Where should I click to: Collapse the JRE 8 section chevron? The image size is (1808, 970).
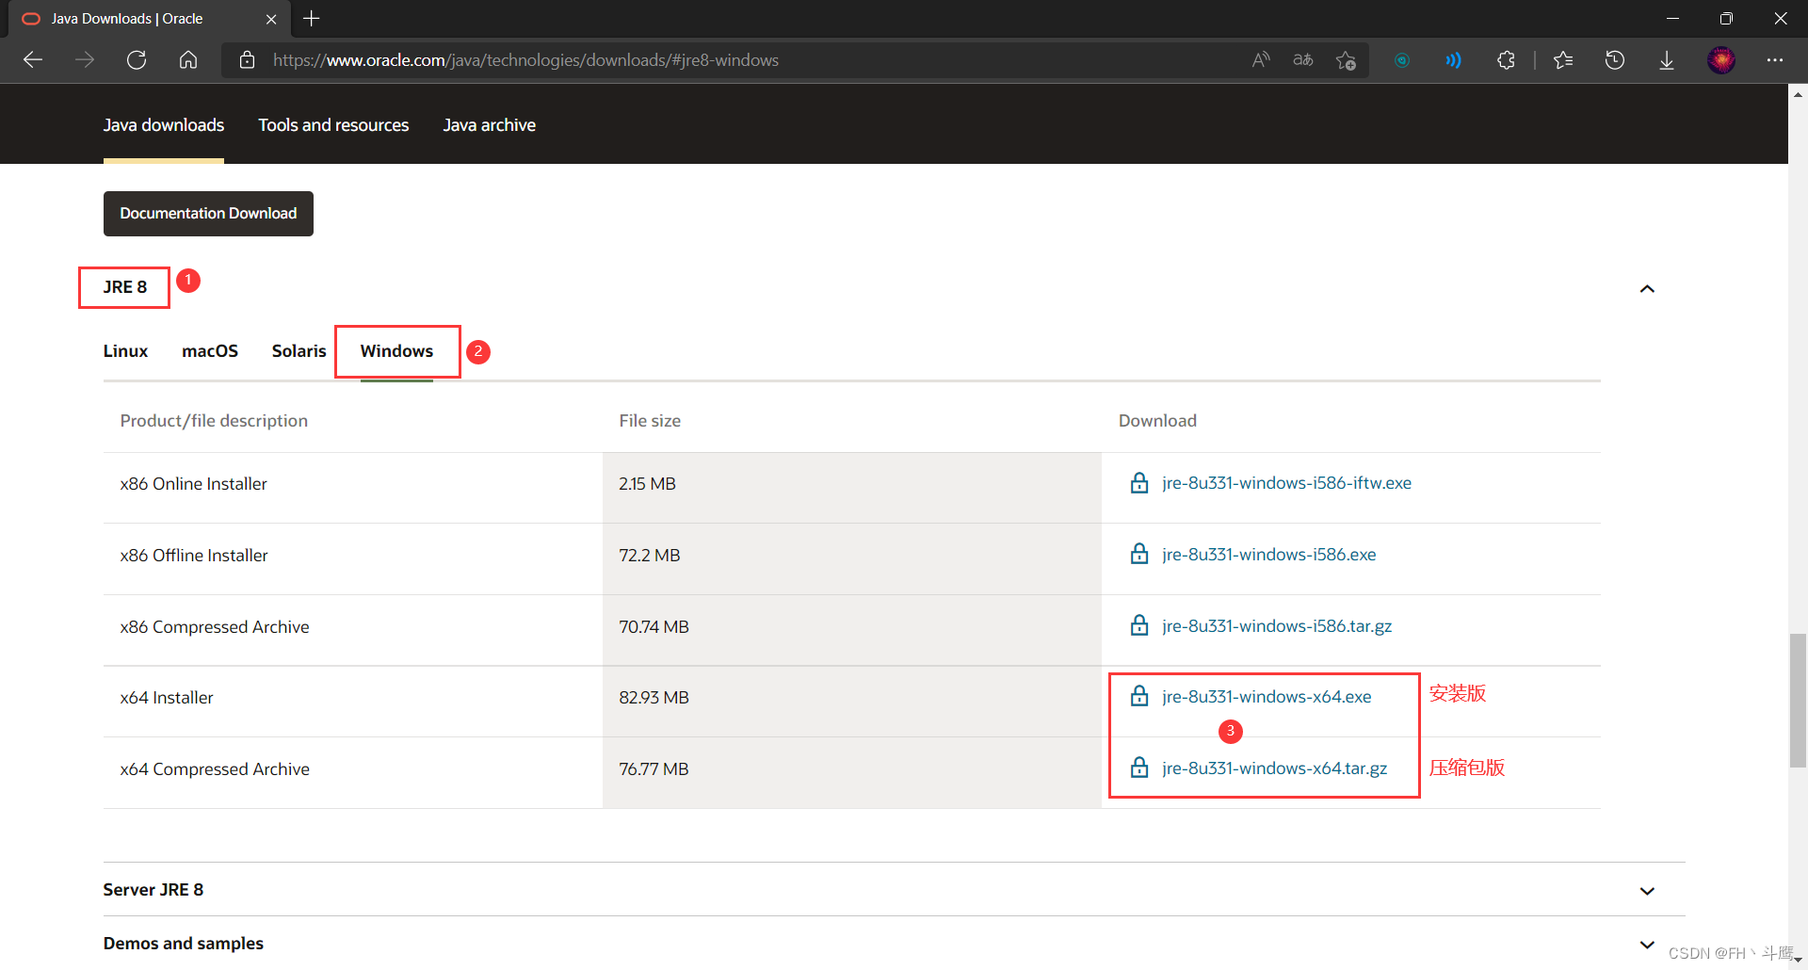coord(1647,288)
